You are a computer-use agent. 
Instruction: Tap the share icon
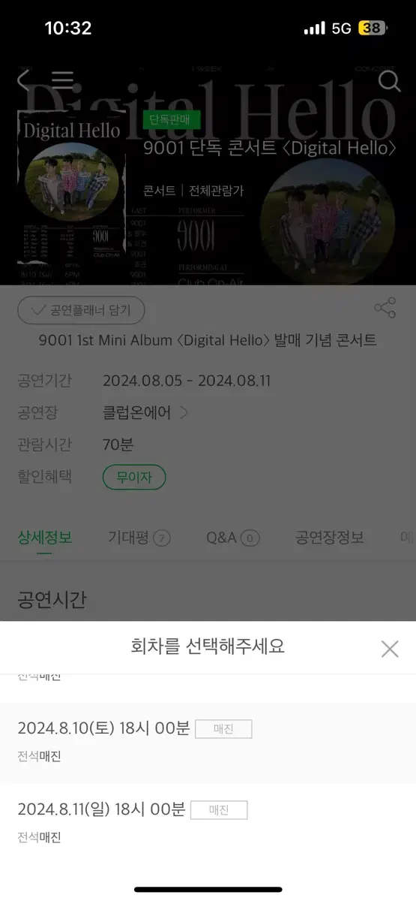(x=385, y=308)
